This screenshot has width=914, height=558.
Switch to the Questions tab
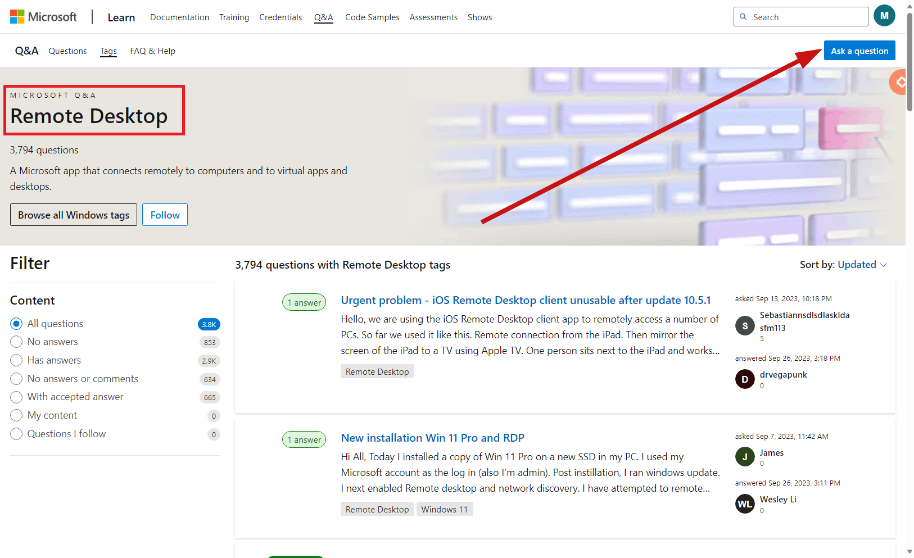[x=67, y=51]
